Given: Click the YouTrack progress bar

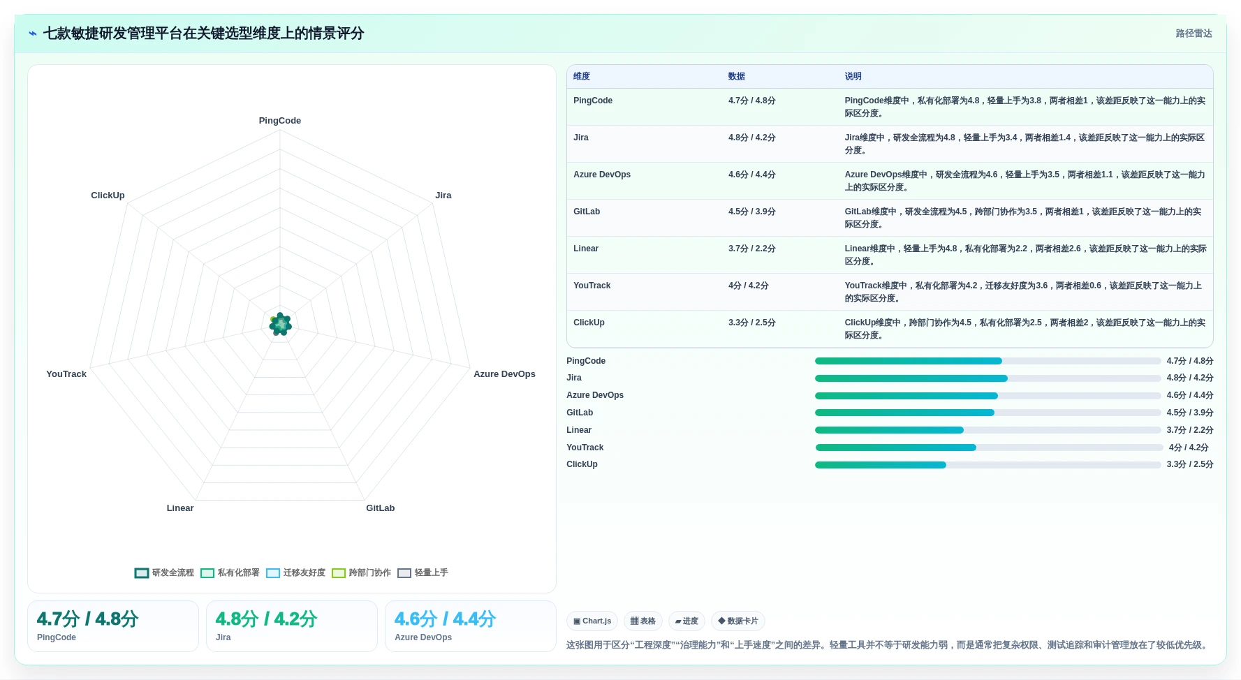Looking at the screenshot, I should [x=990, y=448].
